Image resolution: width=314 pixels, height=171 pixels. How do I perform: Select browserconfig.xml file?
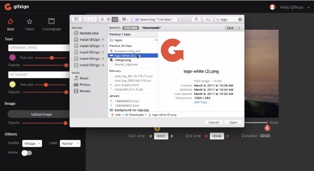point(133,51)
